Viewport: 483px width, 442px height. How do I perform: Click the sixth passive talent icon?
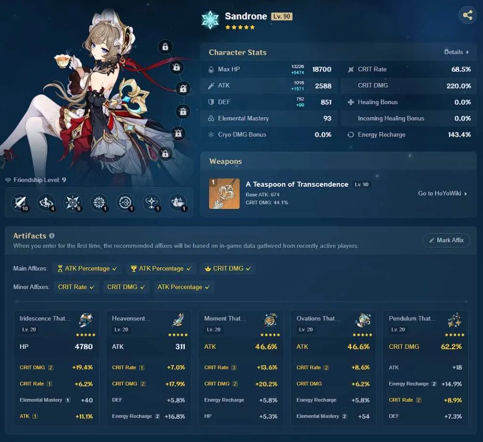152,203
